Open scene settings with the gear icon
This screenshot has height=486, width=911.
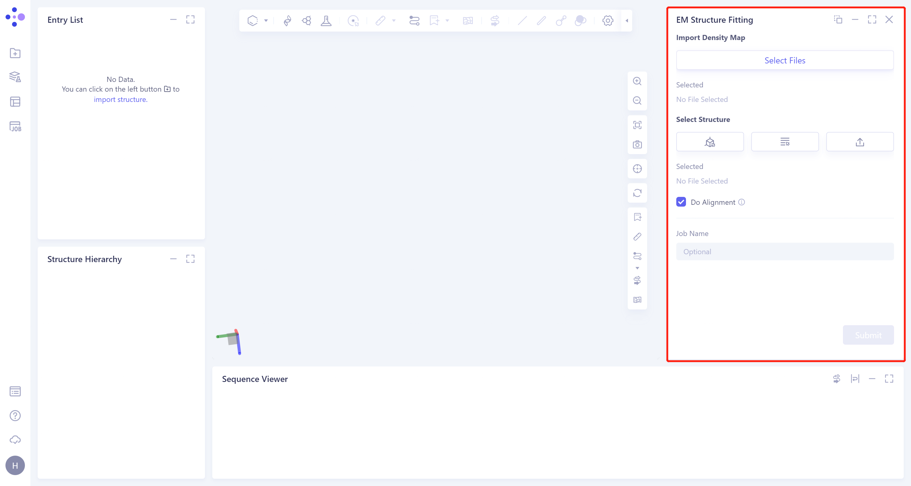coord(608,21)
